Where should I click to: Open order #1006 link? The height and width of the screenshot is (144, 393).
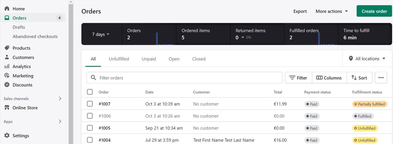[x=105, y=116]
